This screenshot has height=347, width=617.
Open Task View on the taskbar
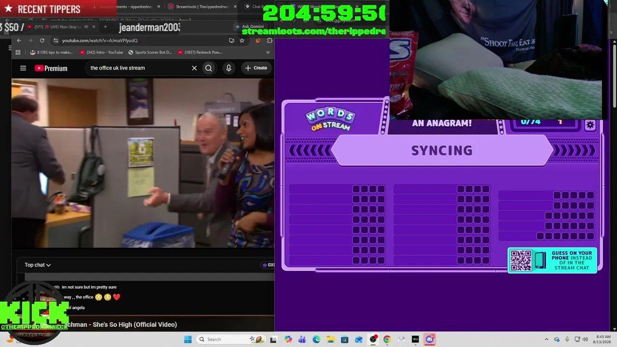273,339
